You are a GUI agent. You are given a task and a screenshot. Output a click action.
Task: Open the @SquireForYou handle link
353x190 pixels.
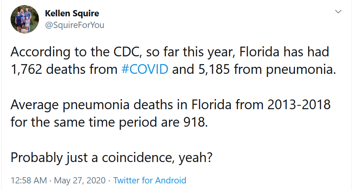pyautogui.click(x=74, y=25)
